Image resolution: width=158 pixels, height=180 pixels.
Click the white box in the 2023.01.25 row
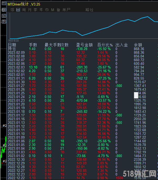pos(136,95)
